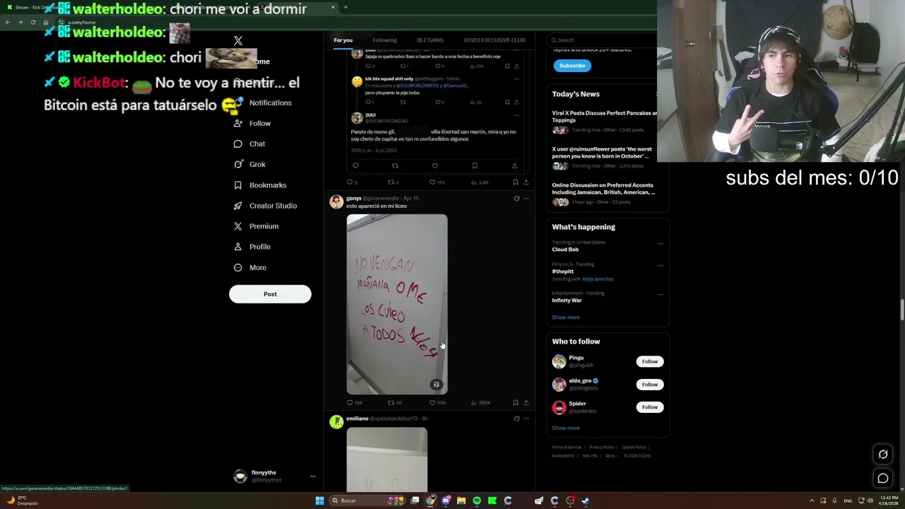Show more under What's happening
Screen dimensions: 905x509
[566, 317]
